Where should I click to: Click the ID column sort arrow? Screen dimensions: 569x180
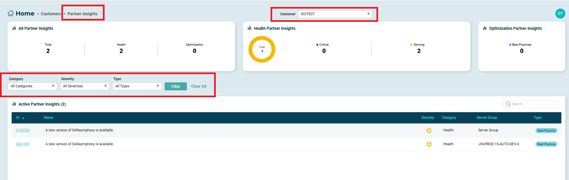point(23,118)
